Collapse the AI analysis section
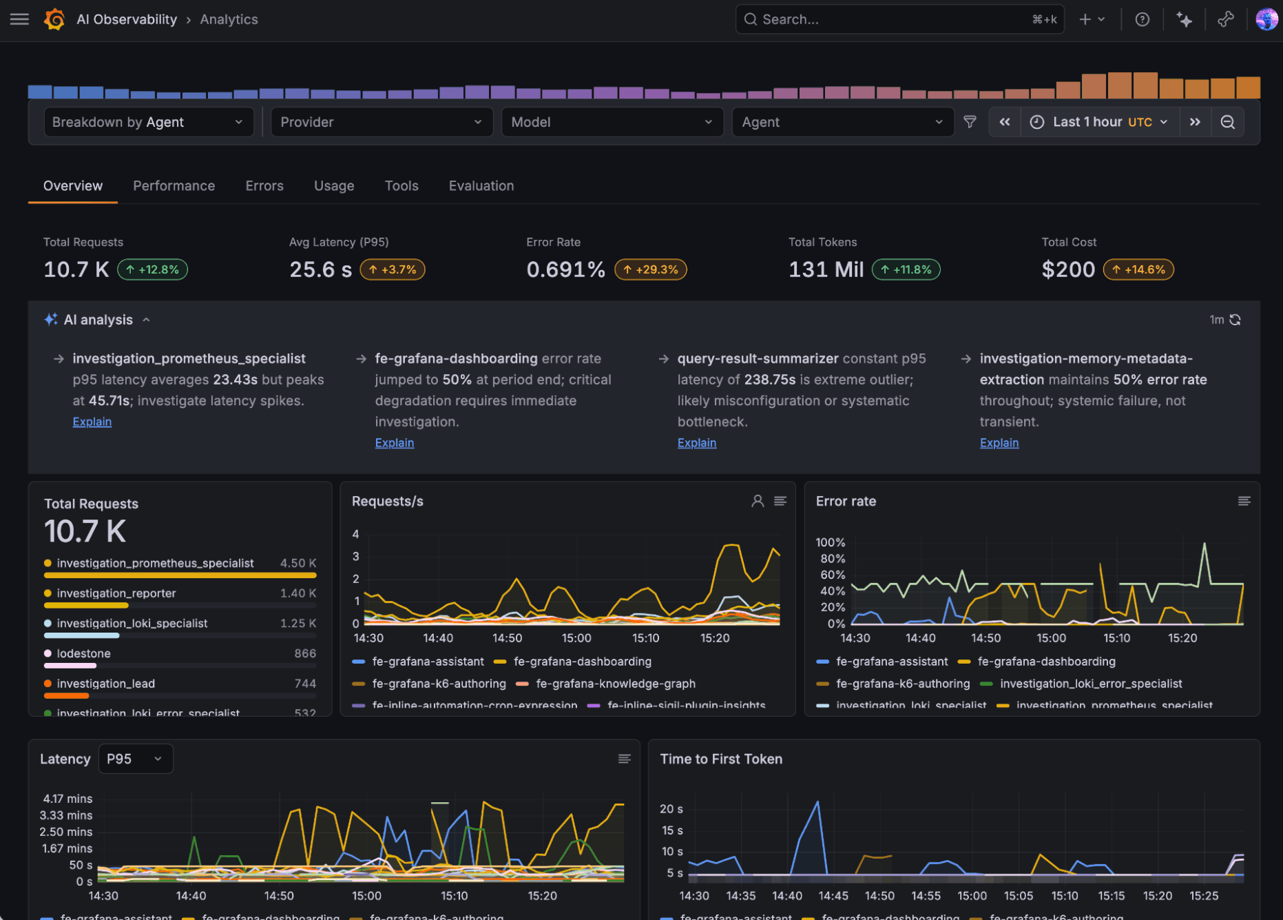 [x=146, y=319]
